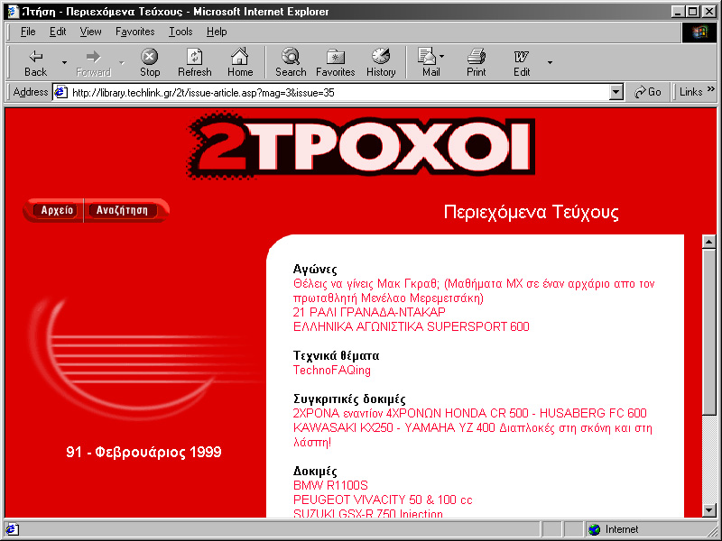Open the View menu
The image size is (722, 541).
click(x=90, y=32)
